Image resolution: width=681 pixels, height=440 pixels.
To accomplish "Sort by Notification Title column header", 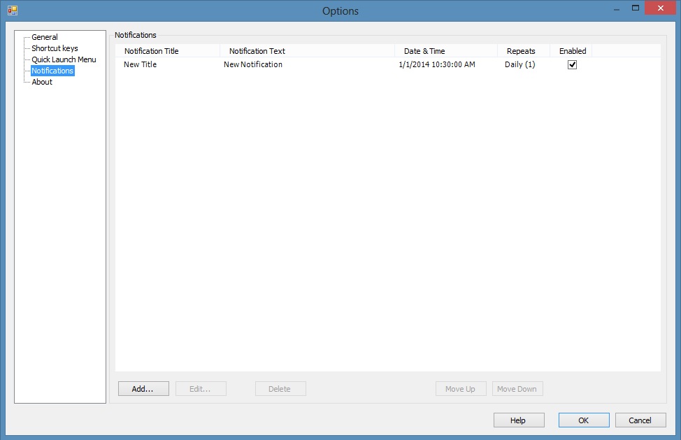I will coord(152,51).
